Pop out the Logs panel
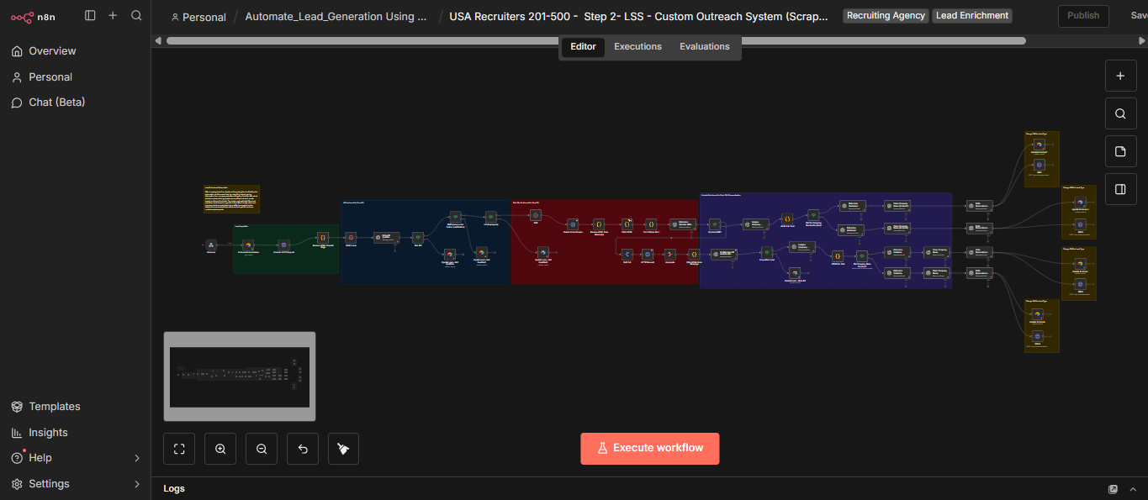1148x500 pixels. (x=1113, y=489)
